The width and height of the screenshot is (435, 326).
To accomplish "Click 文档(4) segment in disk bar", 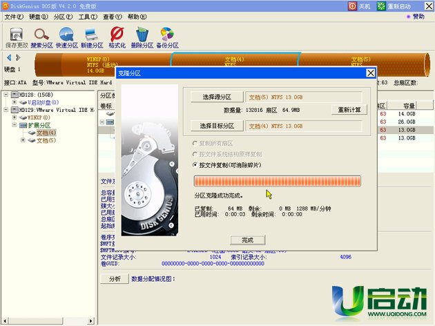I will point(235,59).
